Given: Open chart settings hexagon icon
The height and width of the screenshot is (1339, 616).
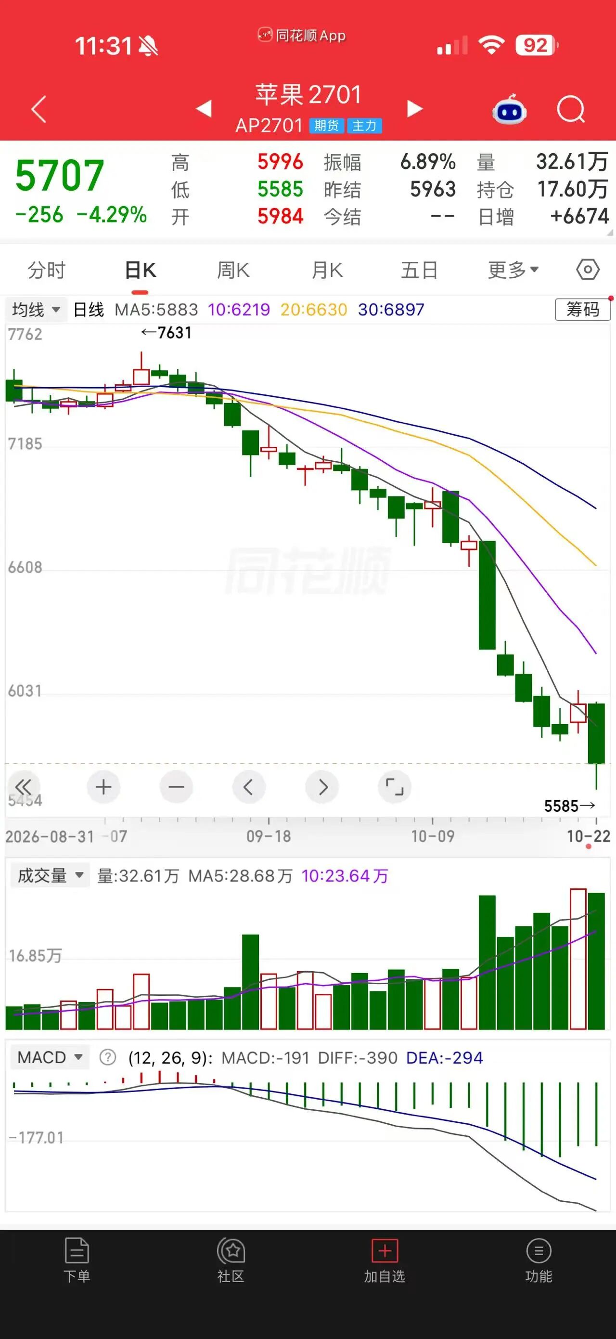Looking at the screenshot, I should pos(588,270).
